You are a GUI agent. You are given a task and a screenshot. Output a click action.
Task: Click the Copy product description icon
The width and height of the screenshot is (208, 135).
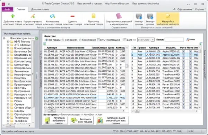[53, 16]
